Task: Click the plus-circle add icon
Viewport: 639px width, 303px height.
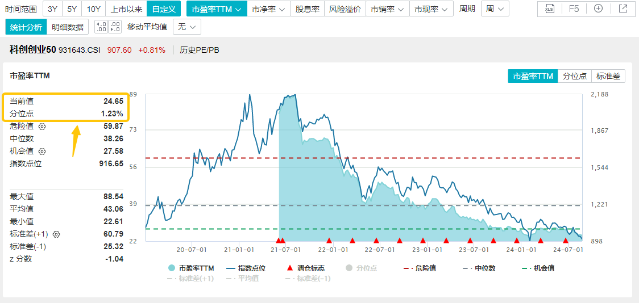Action: pyautogui.click(x=598, y=9)
